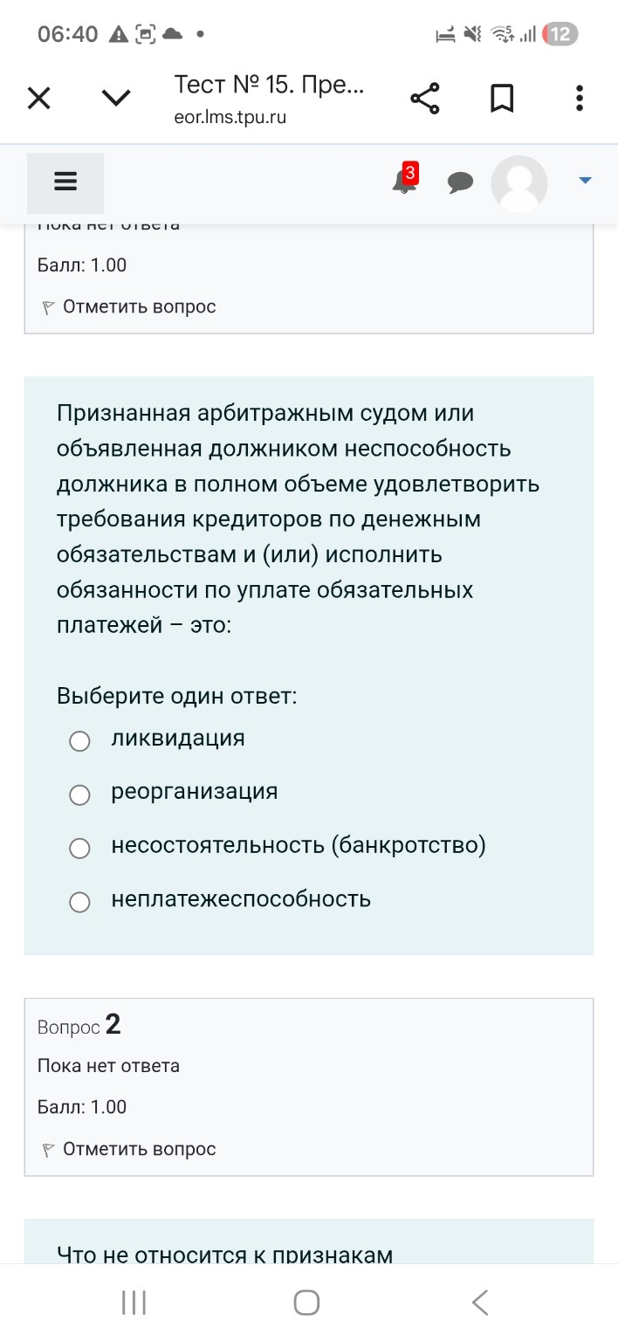The image size is (618, 1341).
Task: Close the in-app browser tab
Action: (38, 98)
